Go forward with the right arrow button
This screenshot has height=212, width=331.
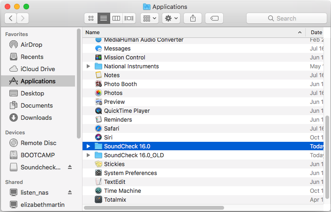pyautogui.click(x=23, y=18)
